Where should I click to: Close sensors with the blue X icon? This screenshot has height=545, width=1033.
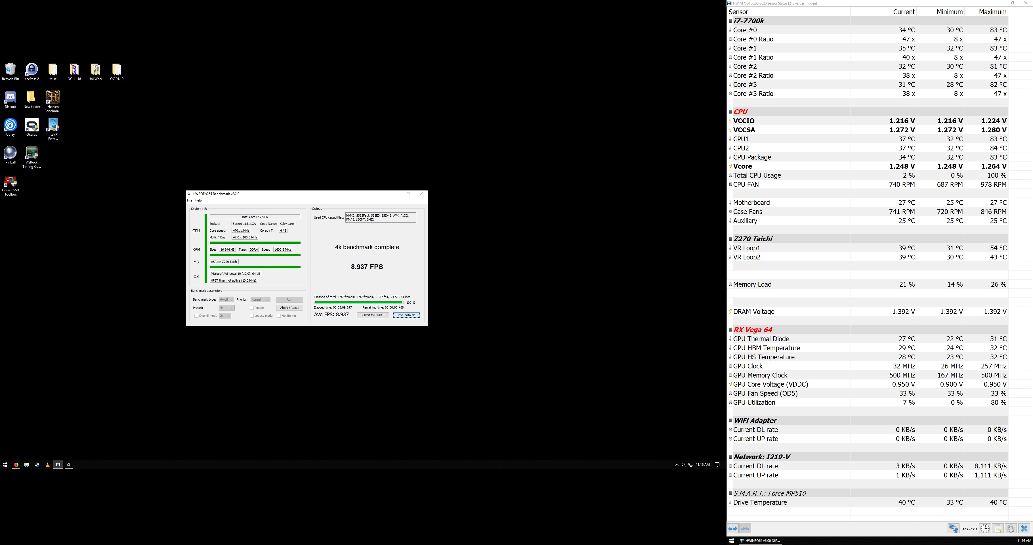[1024, 529]
